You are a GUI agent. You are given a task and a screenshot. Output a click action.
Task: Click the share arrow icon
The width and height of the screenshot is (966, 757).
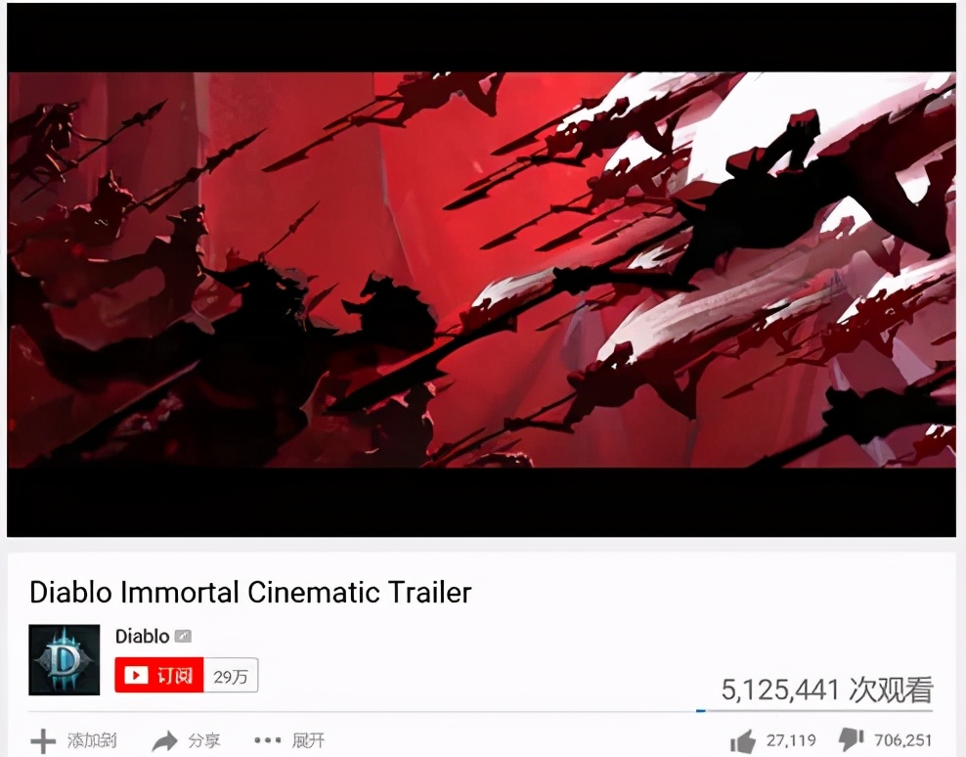[x=164, y=741]
